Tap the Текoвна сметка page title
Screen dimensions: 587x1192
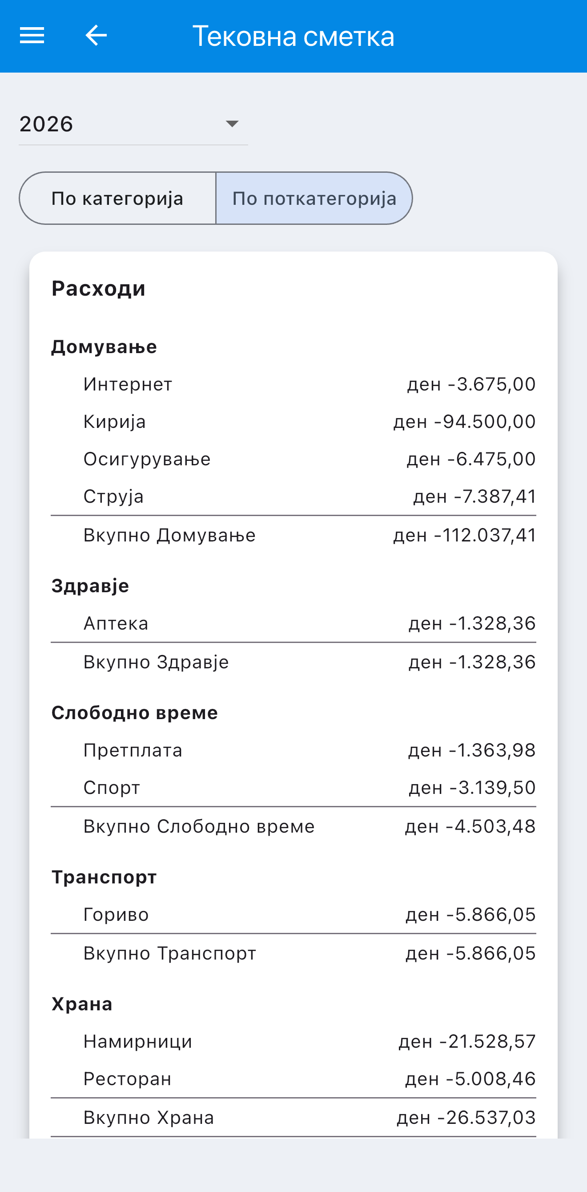tap(293, 36)
